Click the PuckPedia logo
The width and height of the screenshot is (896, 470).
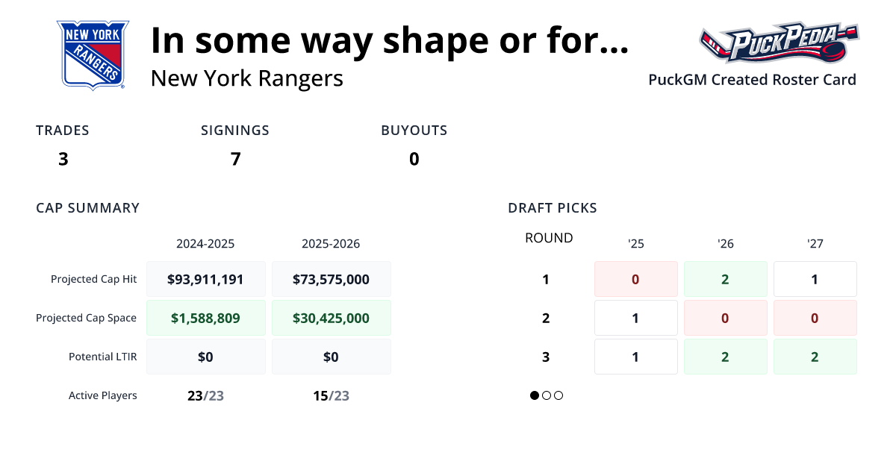[779, 43]
